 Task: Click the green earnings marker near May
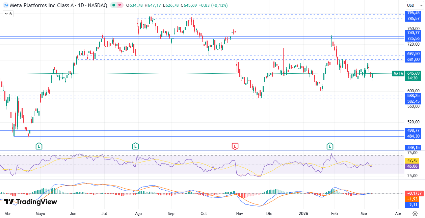point(39,146)
